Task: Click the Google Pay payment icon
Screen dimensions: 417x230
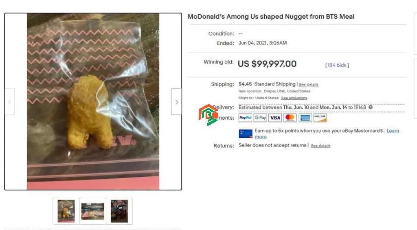Action: click(x=260, y=118)
